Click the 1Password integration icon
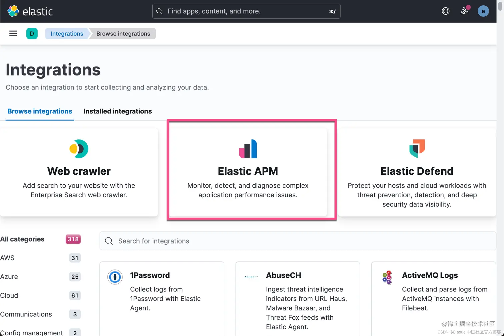Viewport: 504px width, 336px height. [x=115, y=277]
